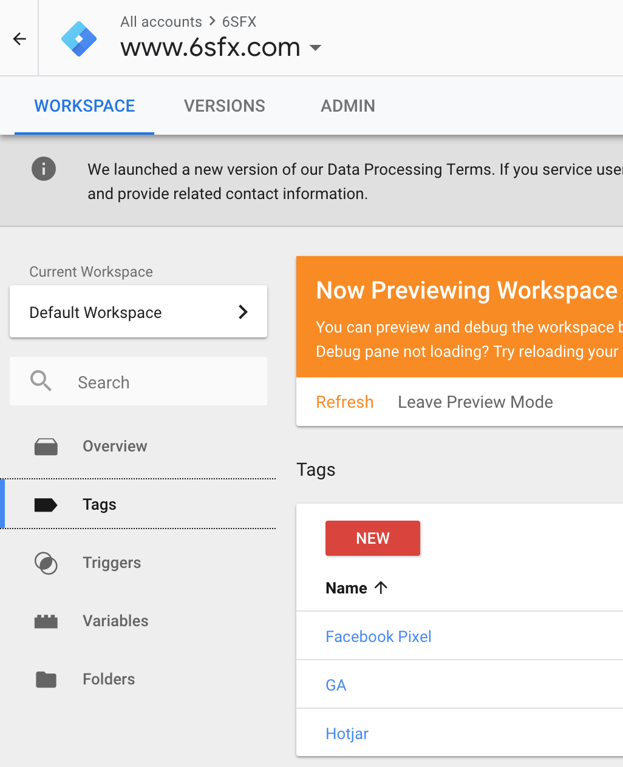Switch to the Versions tab
Image resolution: width=623 pixels, height=767 pixels.
[x=225, y=106]
